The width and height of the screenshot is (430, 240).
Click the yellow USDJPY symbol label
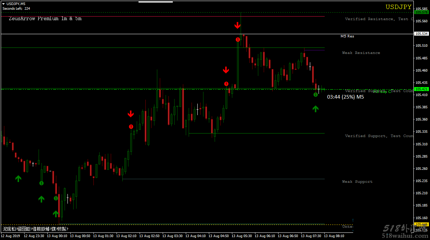pyautogui.click(x=399, y=7)
